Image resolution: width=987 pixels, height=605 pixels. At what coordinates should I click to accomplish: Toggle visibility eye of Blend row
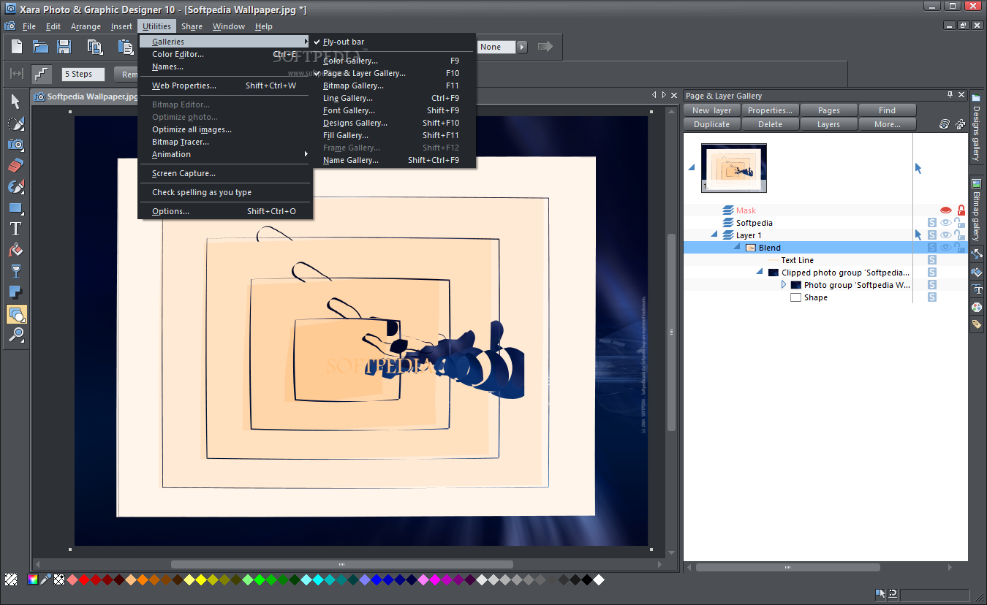click(945, 248)
